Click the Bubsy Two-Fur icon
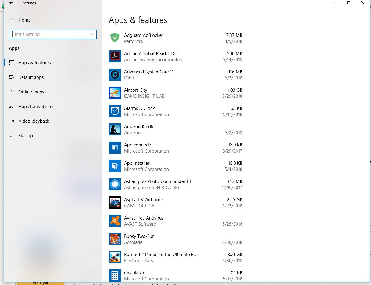Screen dimensions: 371x285 click(x=115, y=239)
